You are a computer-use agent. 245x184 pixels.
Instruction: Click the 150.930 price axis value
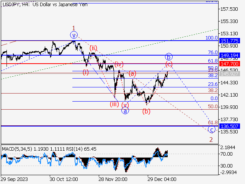click(229, 46)
